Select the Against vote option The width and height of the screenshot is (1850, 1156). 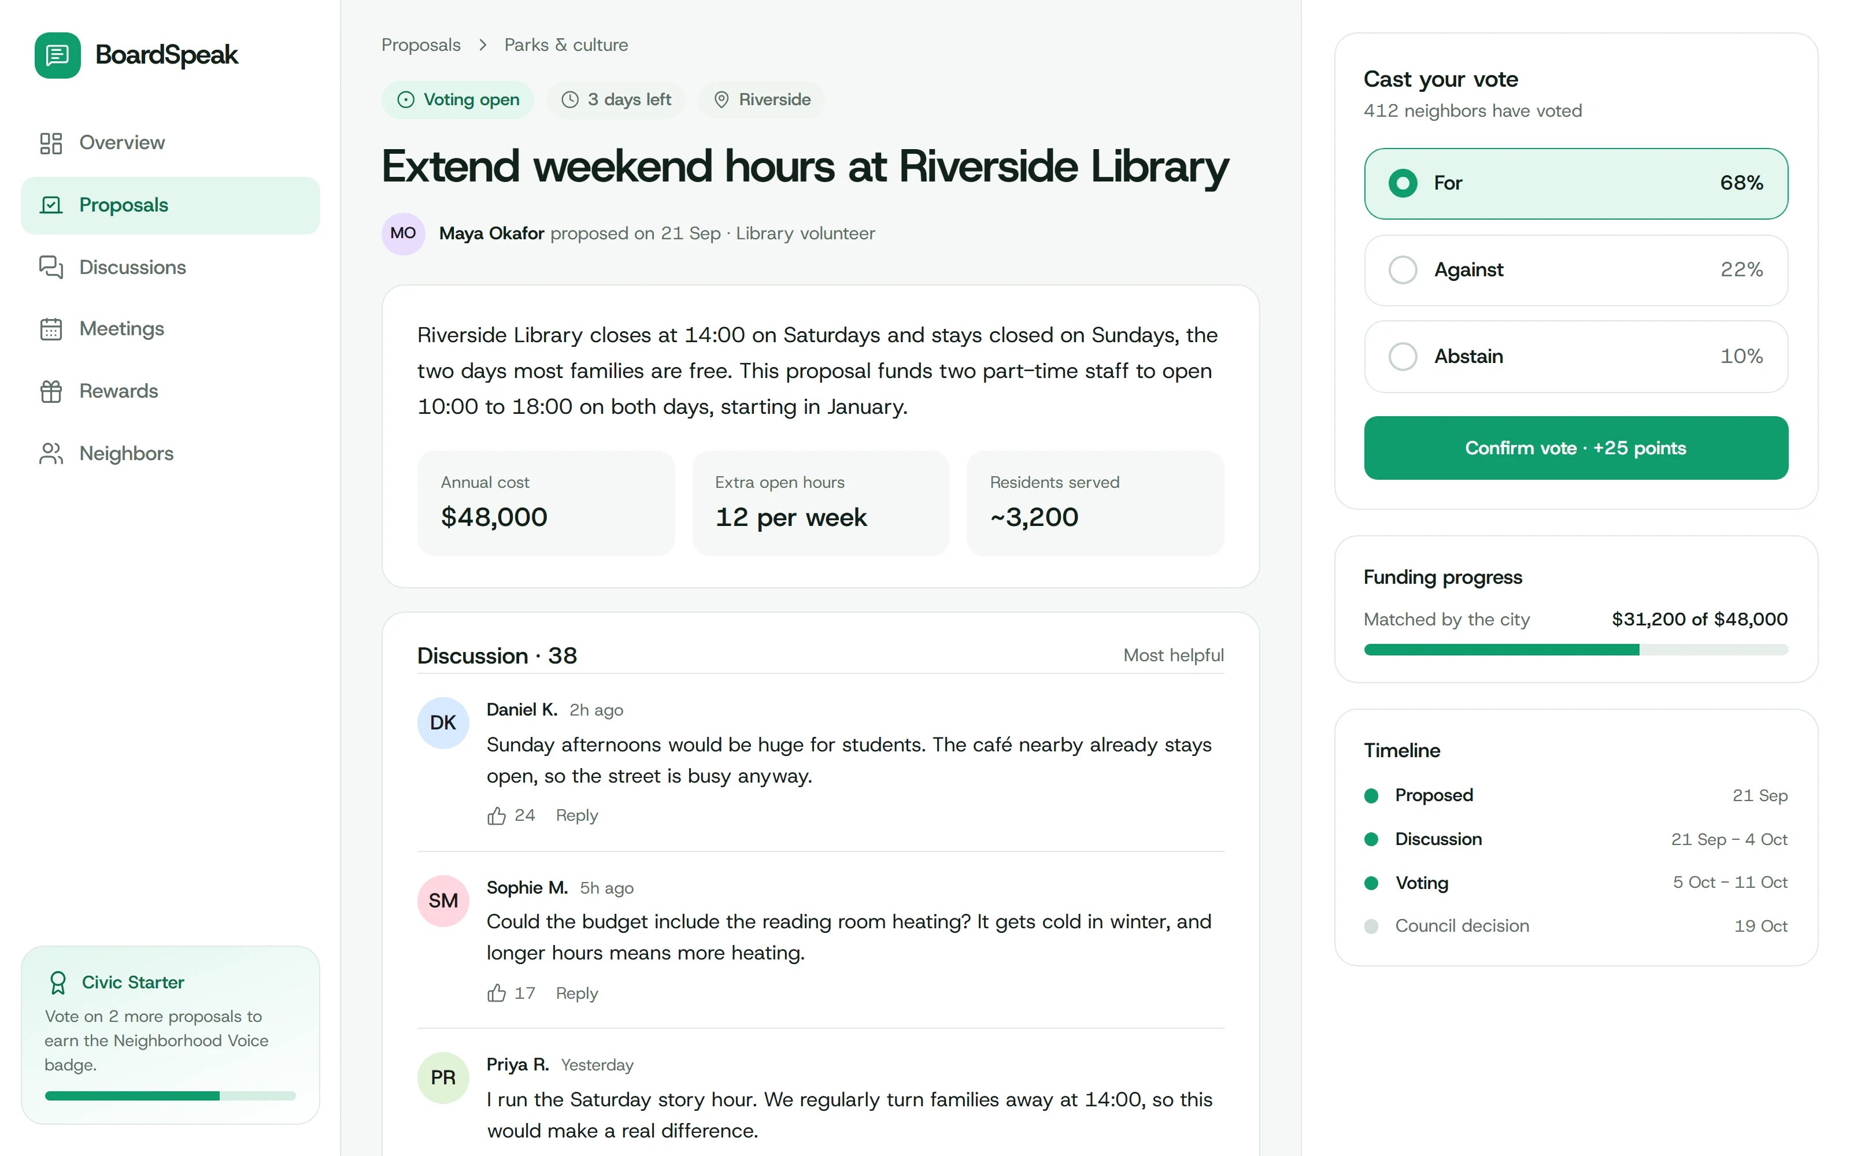tap(1575, 270)
